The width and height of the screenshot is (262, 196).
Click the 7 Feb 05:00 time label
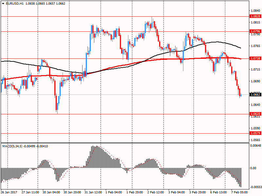[x=239, y=192]
